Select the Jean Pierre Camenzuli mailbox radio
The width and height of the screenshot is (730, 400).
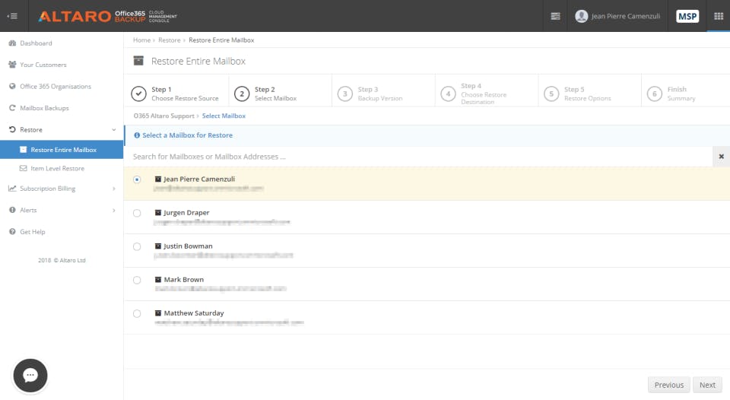[137, 179]
